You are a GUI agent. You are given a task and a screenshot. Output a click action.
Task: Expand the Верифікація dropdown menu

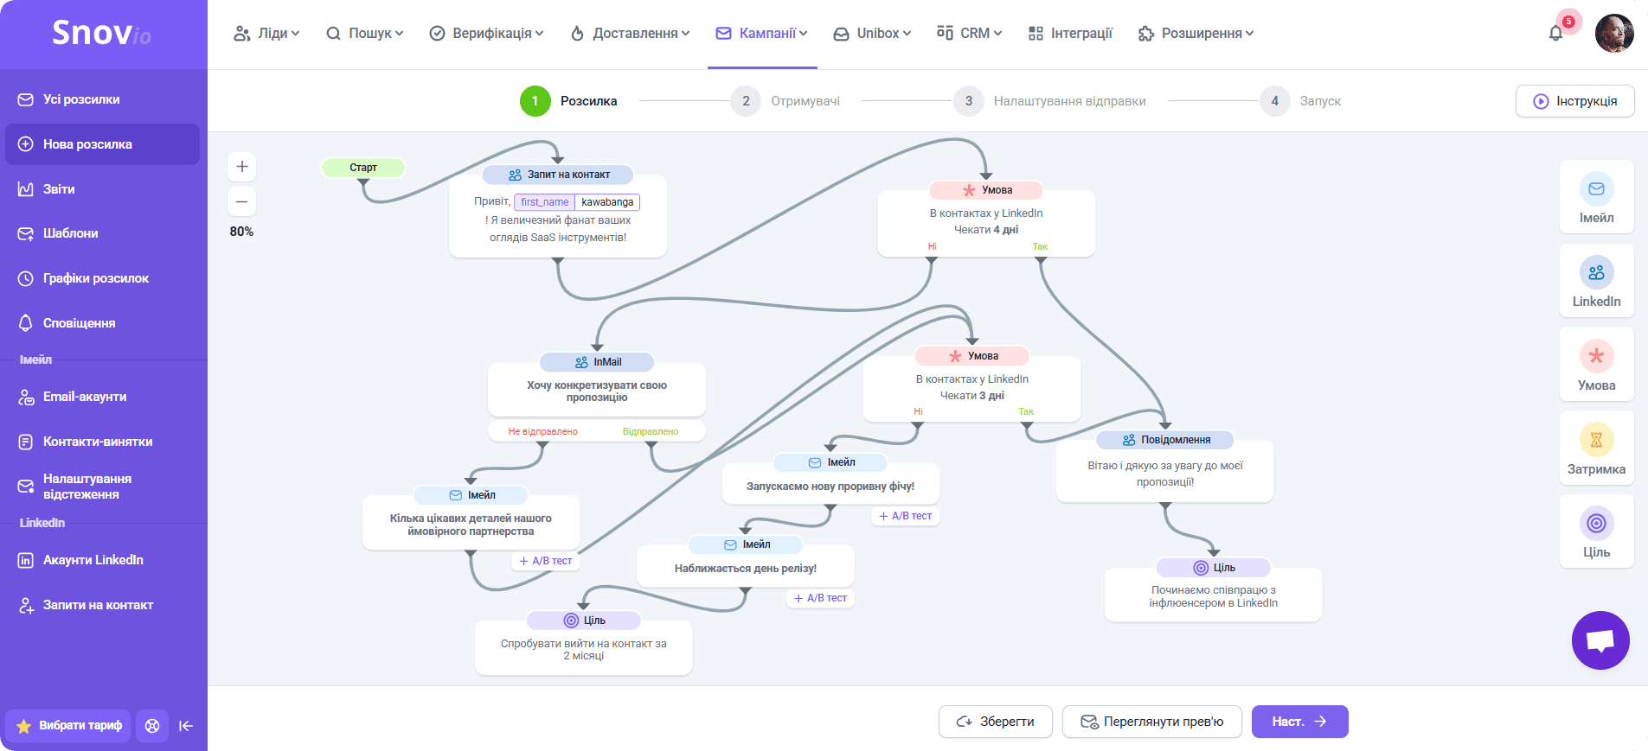(x=487, y=33)
